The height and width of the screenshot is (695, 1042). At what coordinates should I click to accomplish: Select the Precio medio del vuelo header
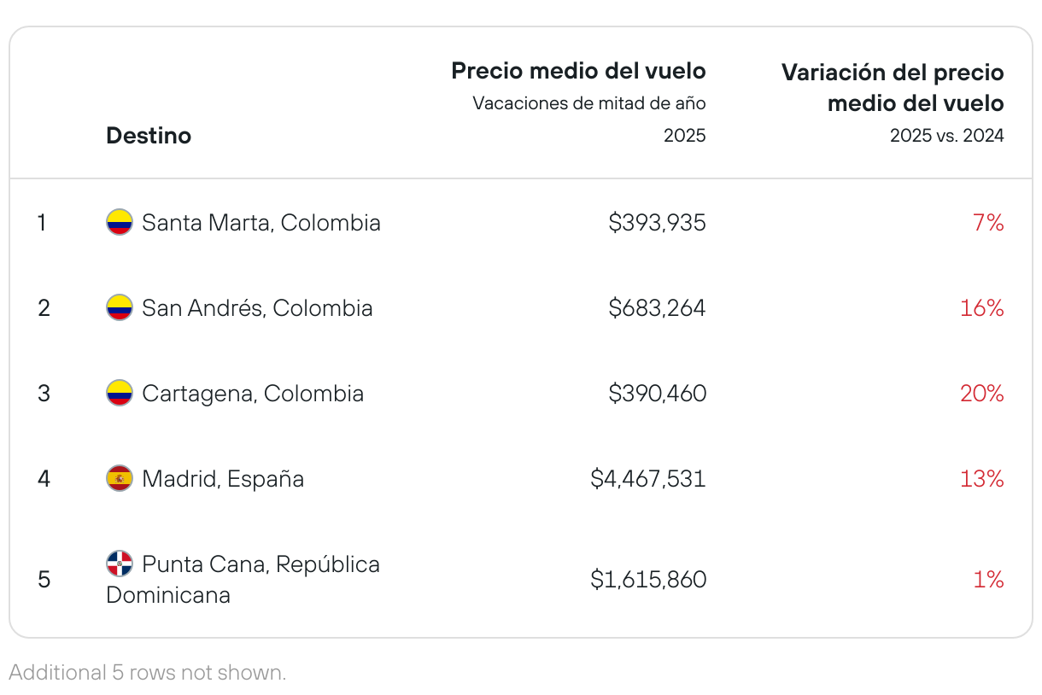tap(578, 71)
